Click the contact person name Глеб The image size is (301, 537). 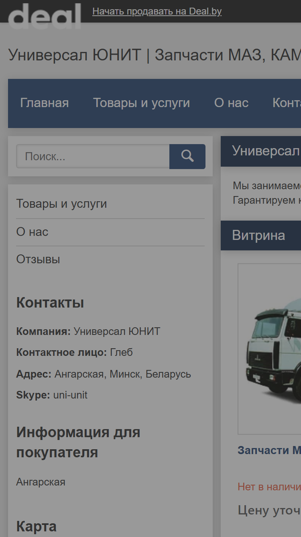(121, 352)
